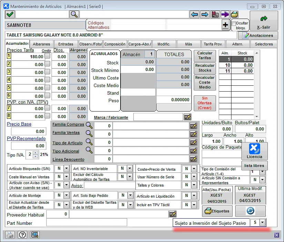Click the magnifier search icon in top toolbar
This screenshot has height=242, width=284.
tap(74, 14)
